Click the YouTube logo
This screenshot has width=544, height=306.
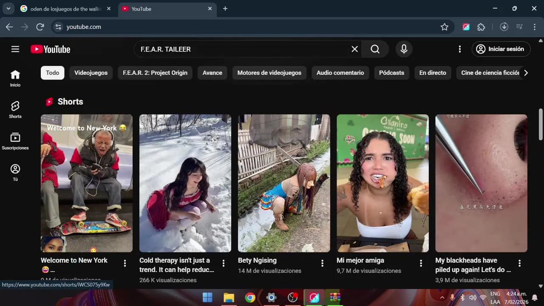pyautogui.click(x=50, y=49)
